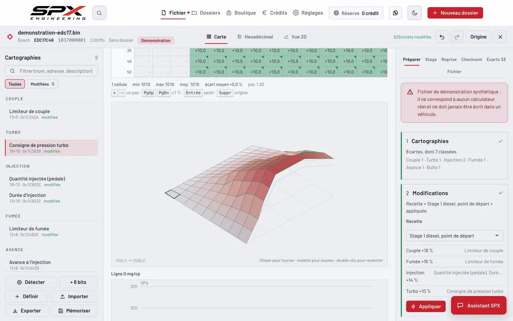Viewport: 513px width, 321px height.
Task: Select Avance à l'injection map
Action: [51, 264]
